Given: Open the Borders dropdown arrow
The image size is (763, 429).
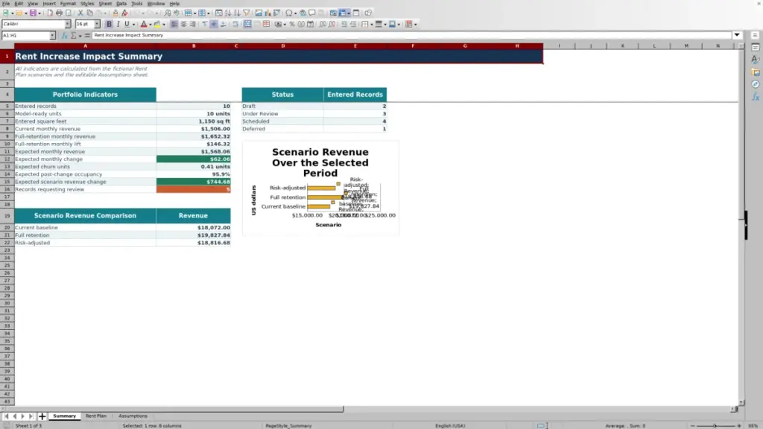Looking at the screenshot, I should (x=372, y=25).
